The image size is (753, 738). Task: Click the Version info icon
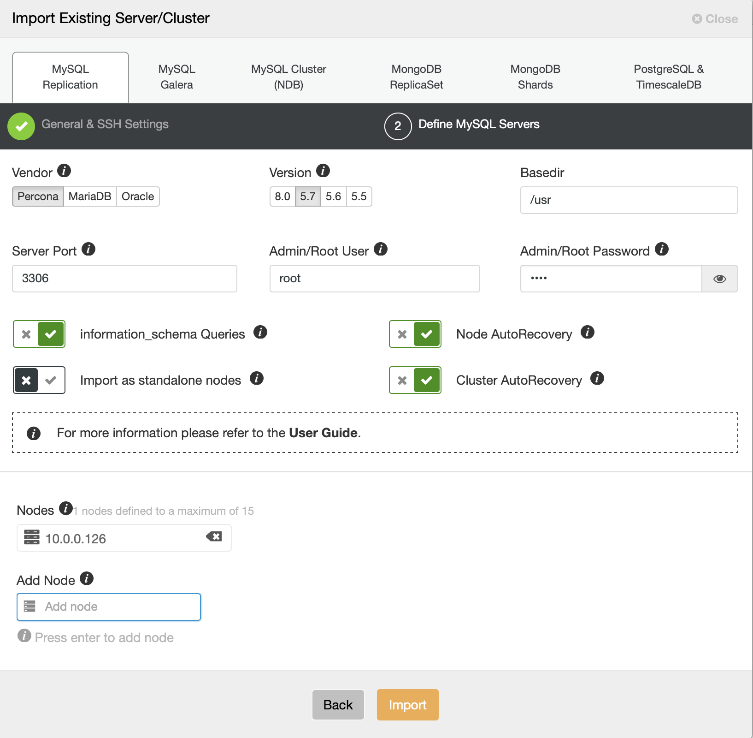(323, 171)
